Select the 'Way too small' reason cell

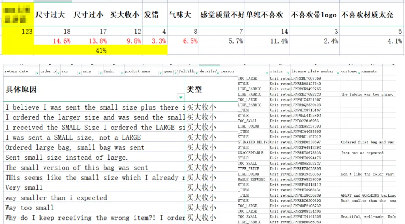94,208
